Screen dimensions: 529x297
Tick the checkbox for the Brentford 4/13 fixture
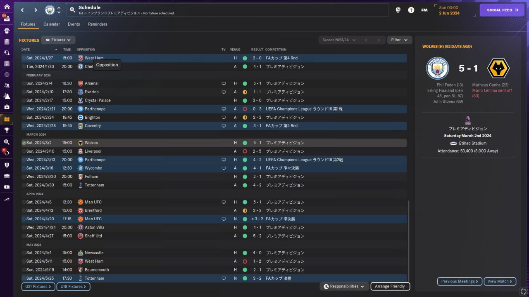tap(24, 210)
